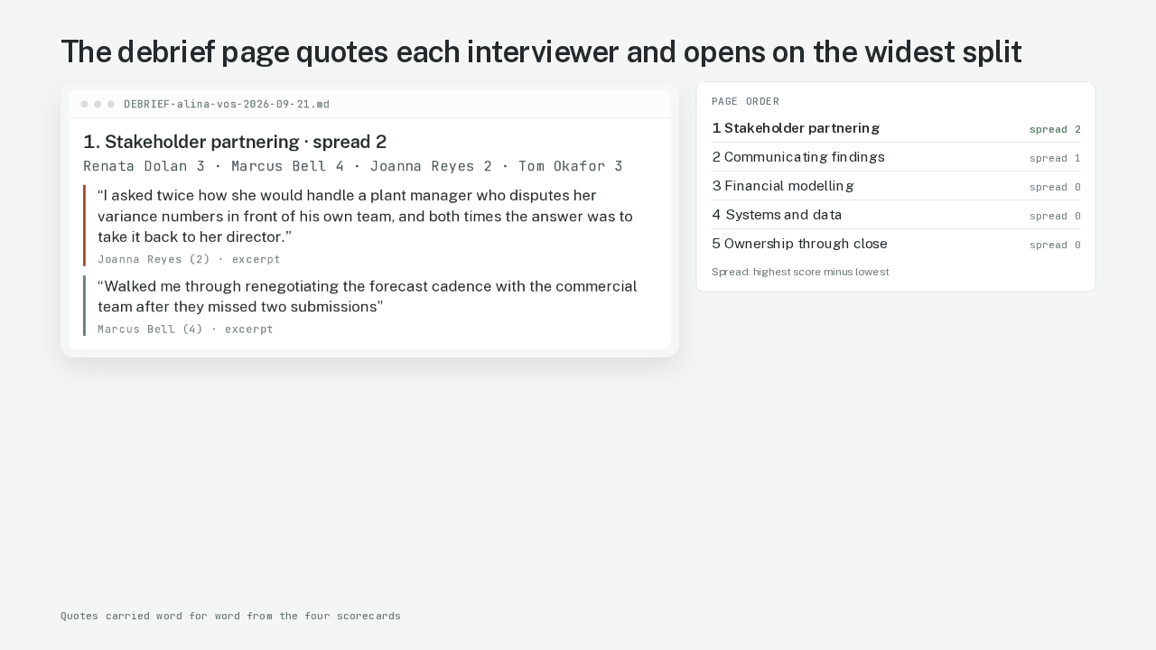Screen dimensions: 1156x650
Task: Click Tom Okafor 3 in score line
Action: (571, 166)
